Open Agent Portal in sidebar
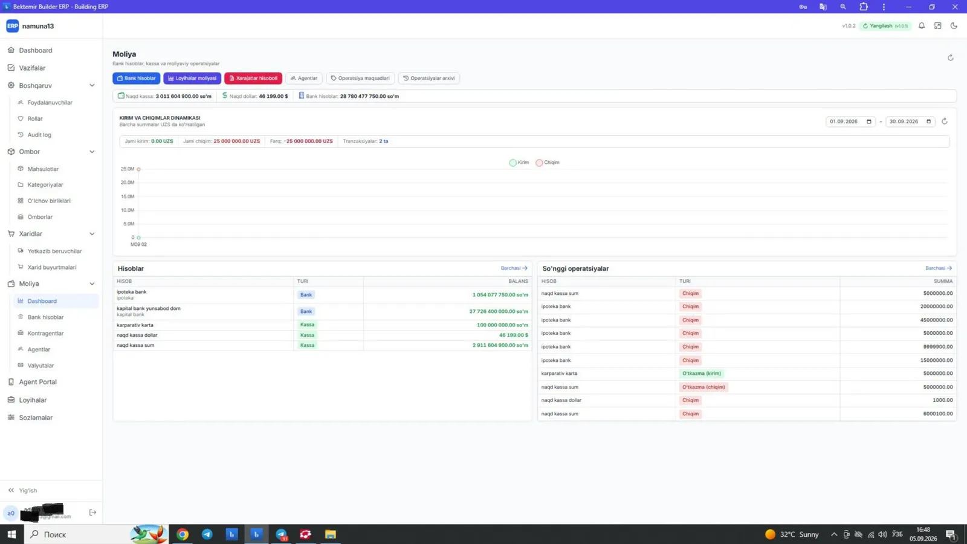Viewport: 967px width, 544px height. pos(37,382)
